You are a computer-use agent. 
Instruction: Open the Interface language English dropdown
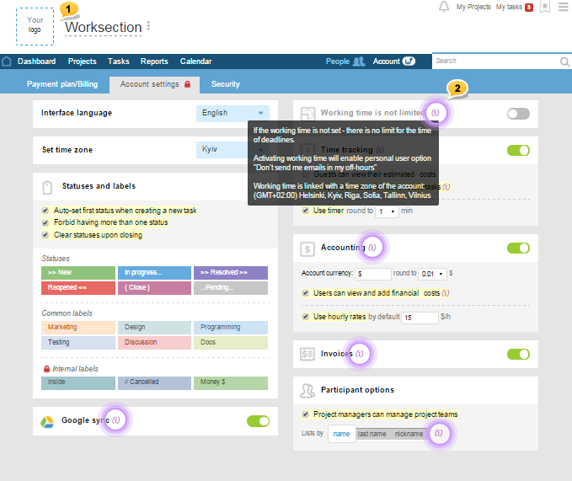point(233,114)
